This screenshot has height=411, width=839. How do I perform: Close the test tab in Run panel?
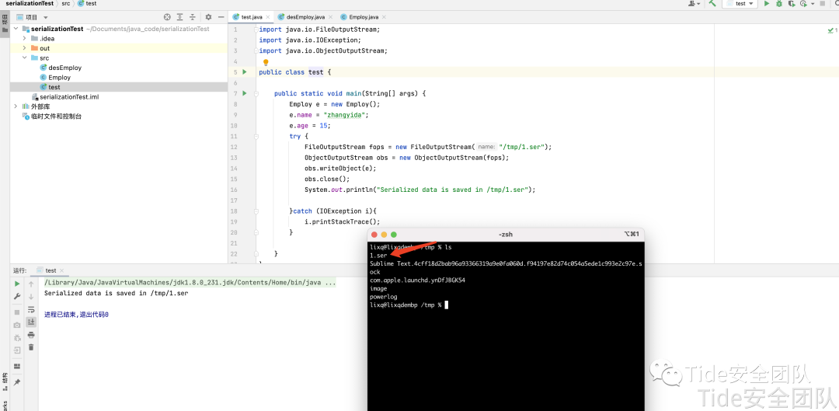point(61,271)
